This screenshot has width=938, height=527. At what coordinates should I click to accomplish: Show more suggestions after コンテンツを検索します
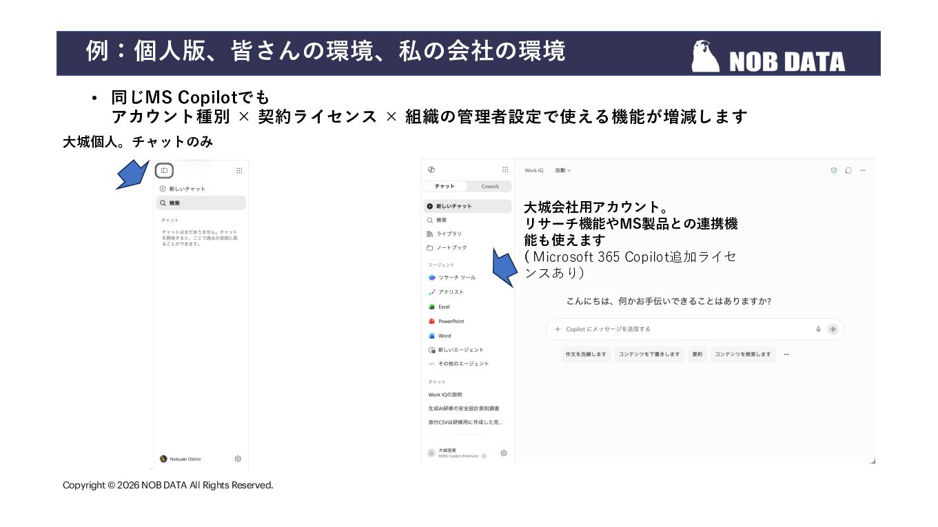click(x=786, y=354)
